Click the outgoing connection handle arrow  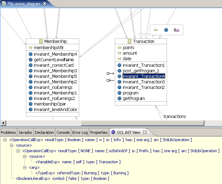tap(110, 73)
